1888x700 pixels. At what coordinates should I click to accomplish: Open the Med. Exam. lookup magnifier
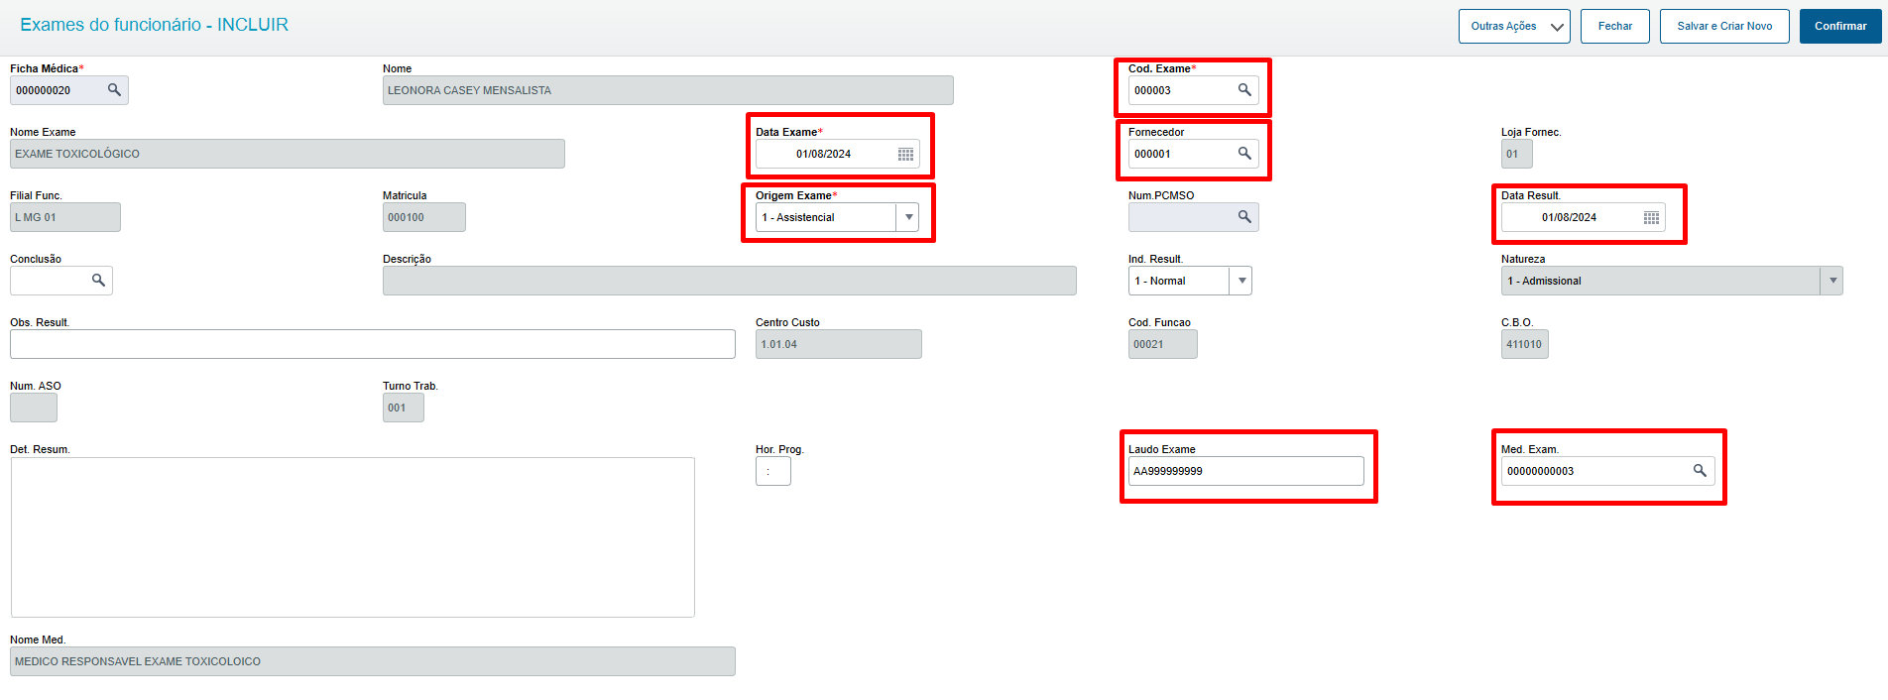click(1700, 471)
